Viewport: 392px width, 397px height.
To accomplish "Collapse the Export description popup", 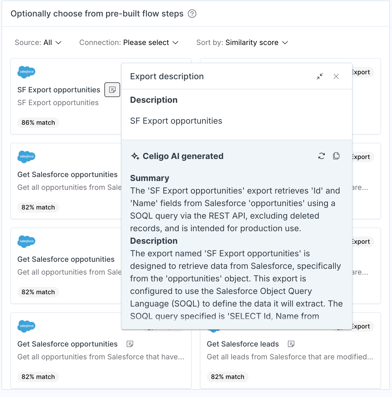I will click(320, 76).
